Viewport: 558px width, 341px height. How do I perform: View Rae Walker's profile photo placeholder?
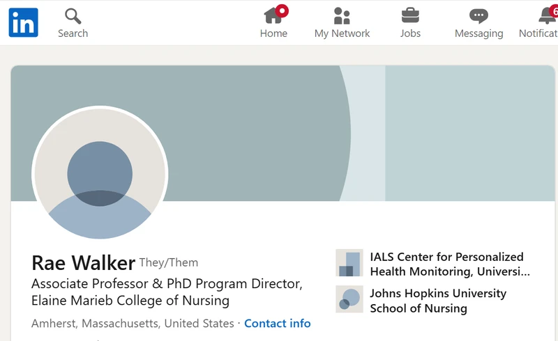(x=100, y=173)
